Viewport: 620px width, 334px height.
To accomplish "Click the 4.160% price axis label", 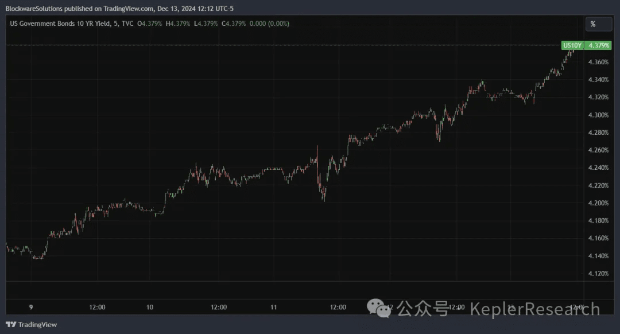I will [598, 238].
